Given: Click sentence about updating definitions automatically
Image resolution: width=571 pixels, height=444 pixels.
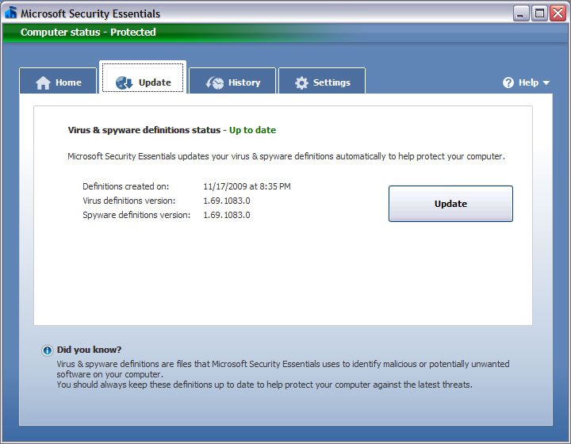Looking at the screenshot, I should [286, 156].
